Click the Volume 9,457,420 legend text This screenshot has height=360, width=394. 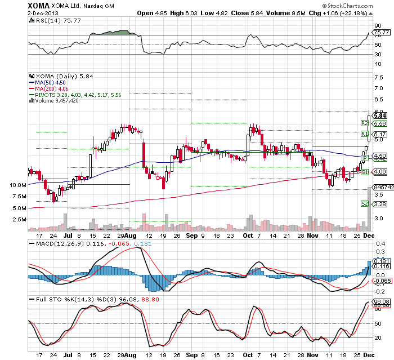click(x=57, y=101)
